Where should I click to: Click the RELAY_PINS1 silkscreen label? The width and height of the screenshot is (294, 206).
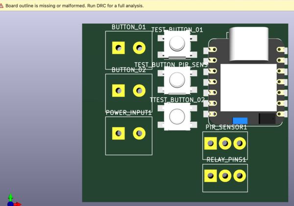[x=226, y=160]
